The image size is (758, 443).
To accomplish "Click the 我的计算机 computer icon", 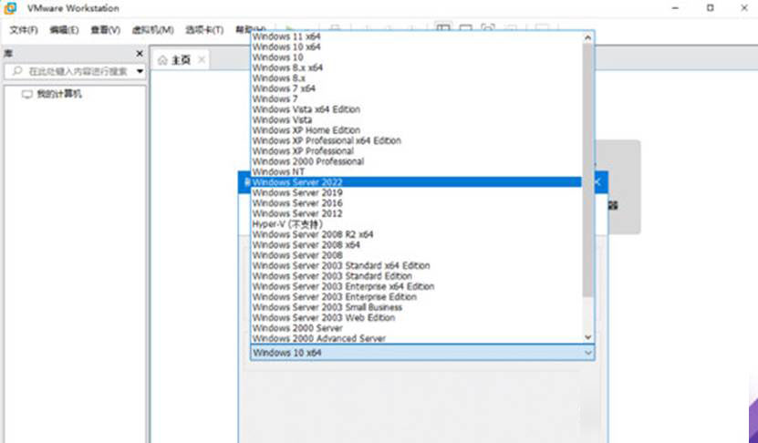I will tap(27, 94).
